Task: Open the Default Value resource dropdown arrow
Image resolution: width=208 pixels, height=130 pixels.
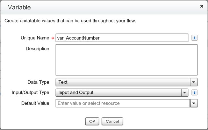Action: point(194,103)
